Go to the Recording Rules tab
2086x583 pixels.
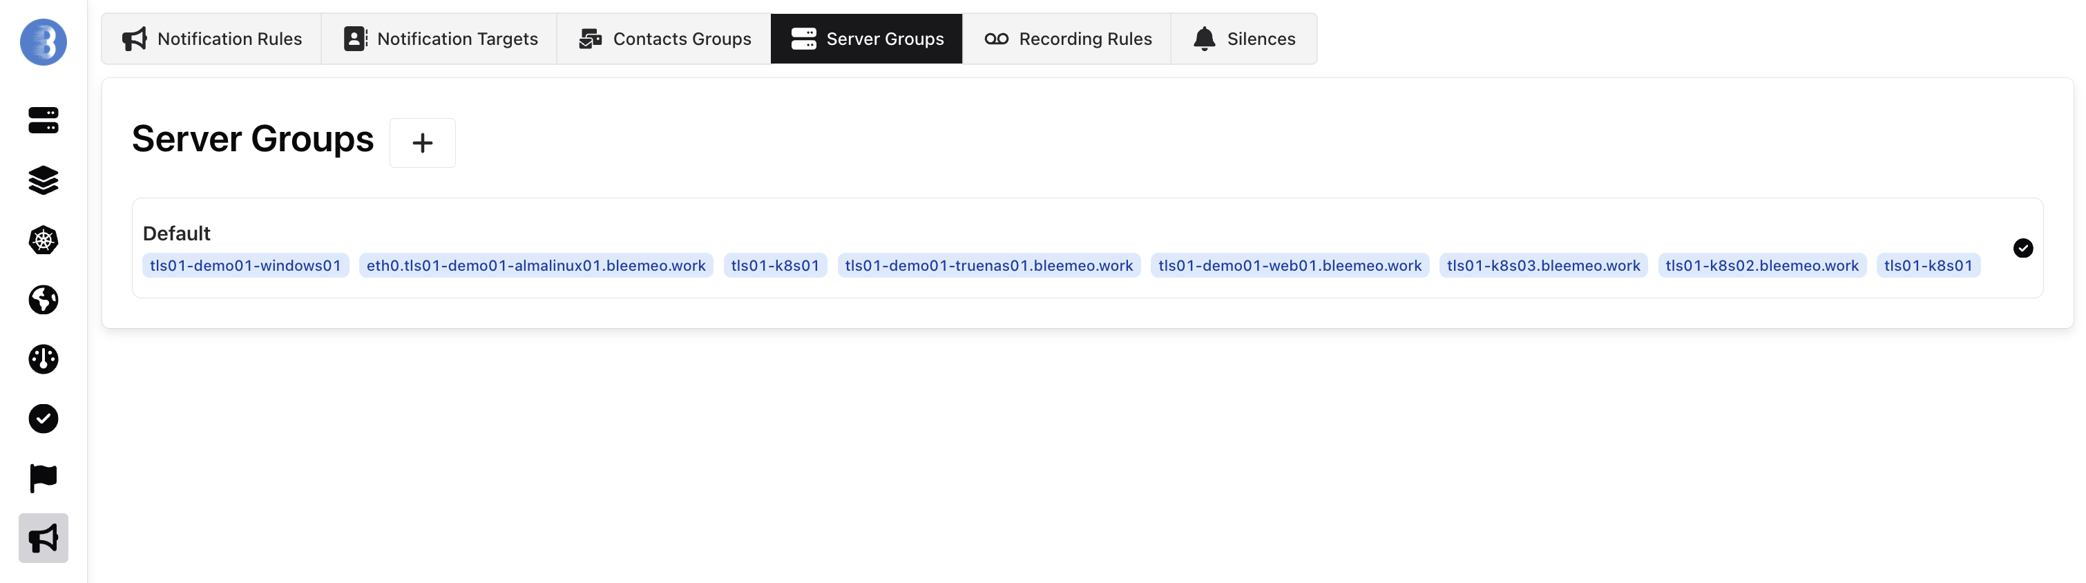(x=1066, y=39)
